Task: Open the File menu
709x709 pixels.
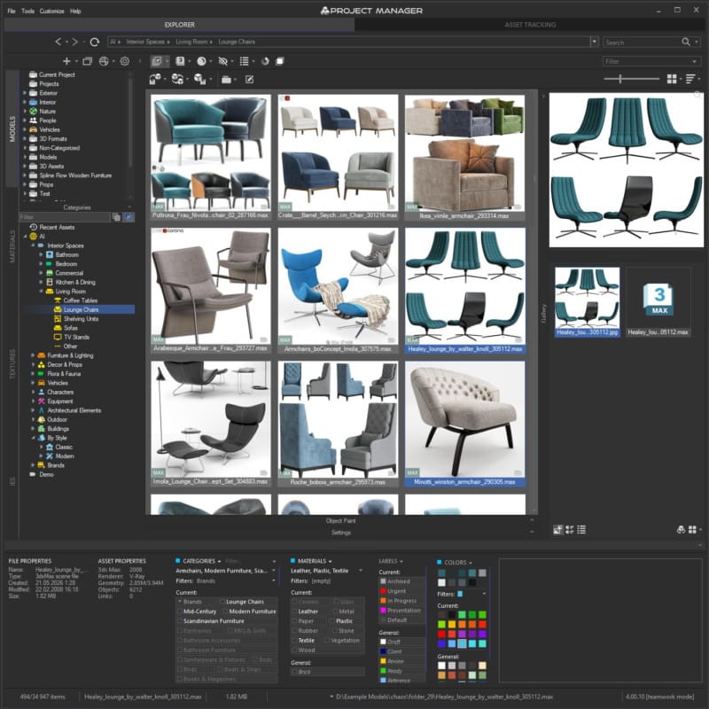Action: tap(12, 11)
